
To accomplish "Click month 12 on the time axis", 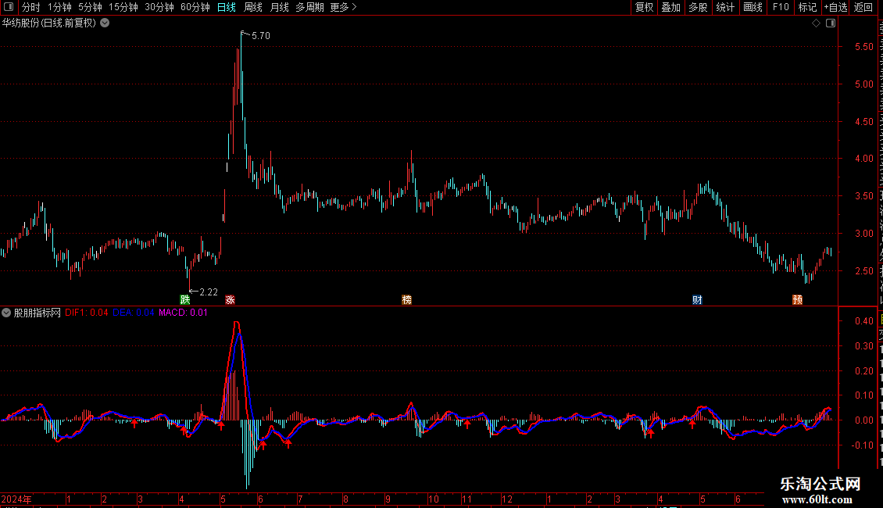I will [x=507, y=499].
